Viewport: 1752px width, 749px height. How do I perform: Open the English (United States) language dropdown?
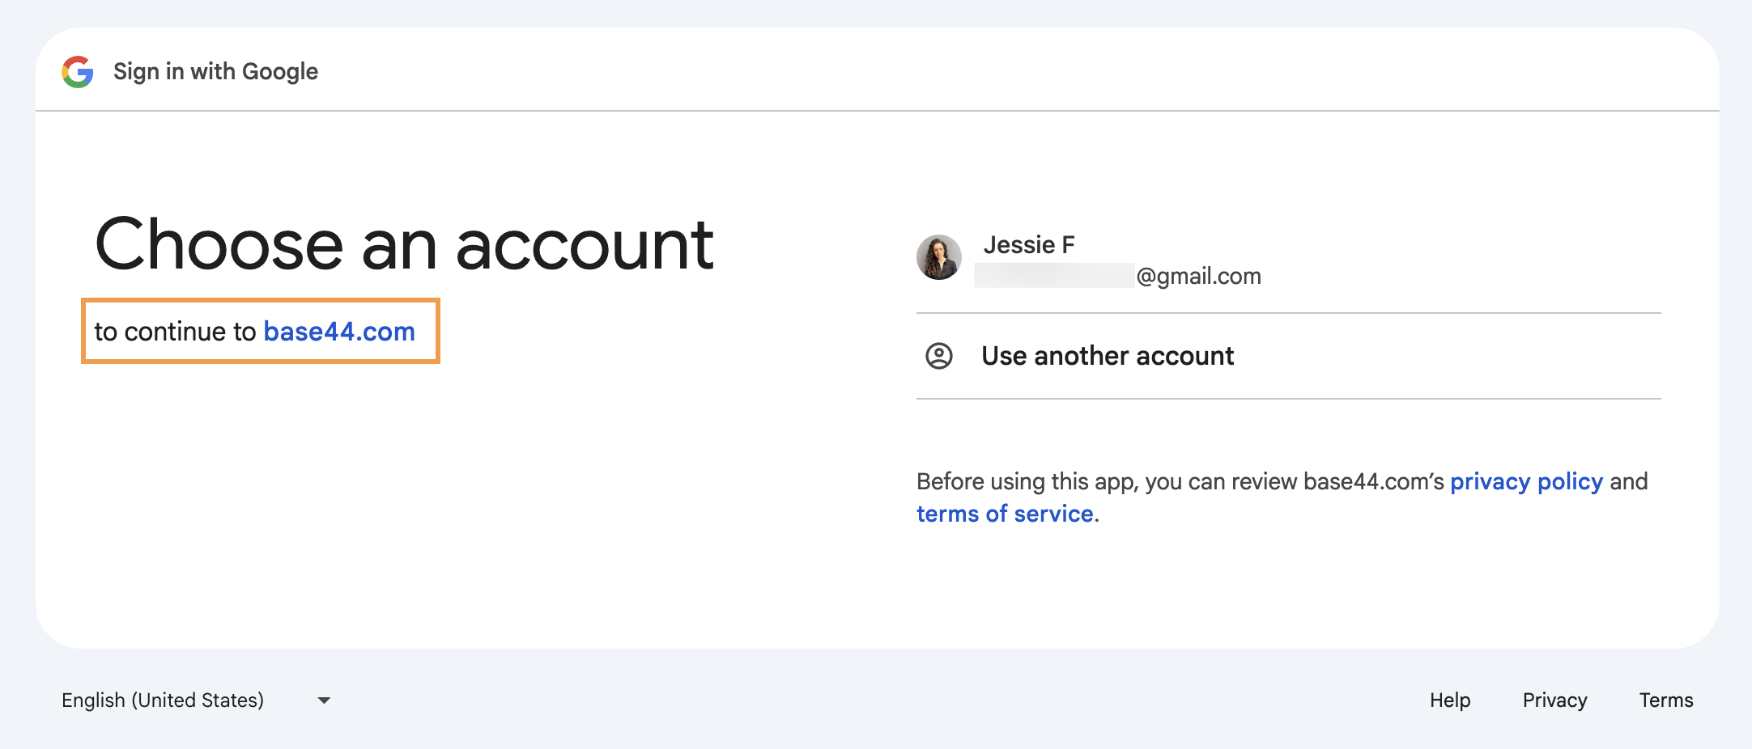[x=196, y=700]
